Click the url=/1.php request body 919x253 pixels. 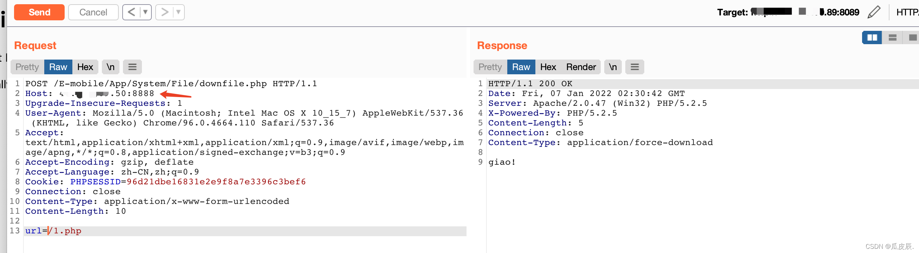tap(53, 231)
